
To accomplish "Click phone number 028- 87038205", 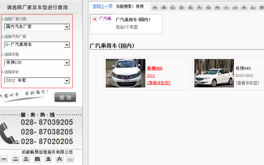I will [47, 132].
